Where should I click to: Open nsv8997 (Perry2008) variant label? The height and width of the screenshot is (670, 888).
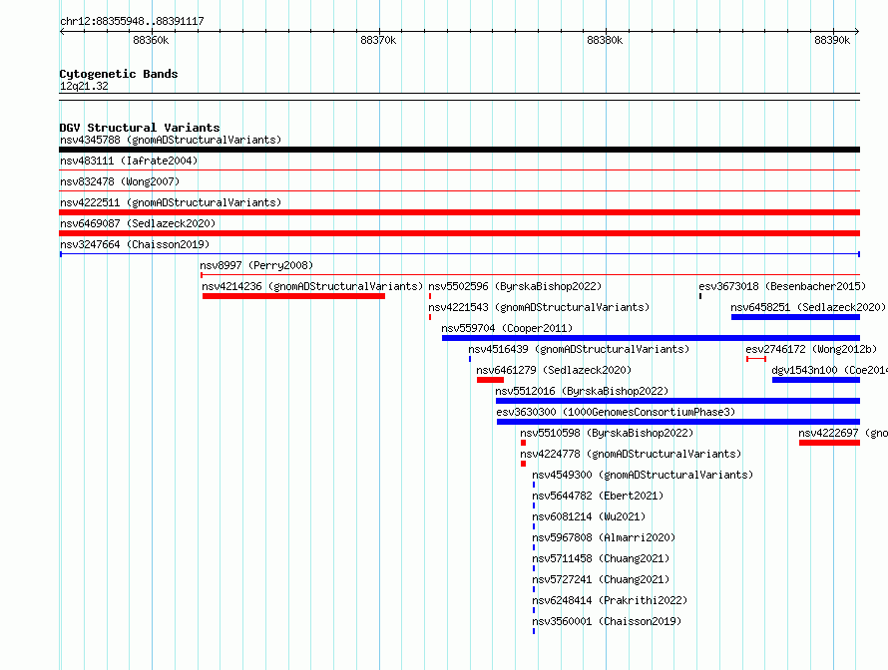(x=256, y=265)
